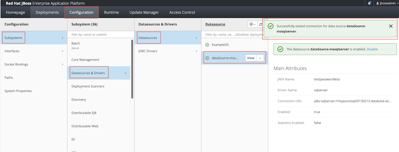
Task: Expand the dataSource-mssqlserver actions dropdown arrow
Action: pyautogui.click(x=260, y=58)
